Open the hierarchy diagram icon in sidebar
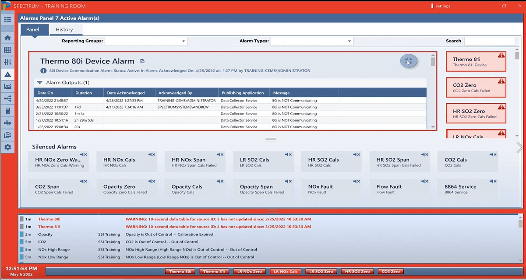 click(7, 123)
